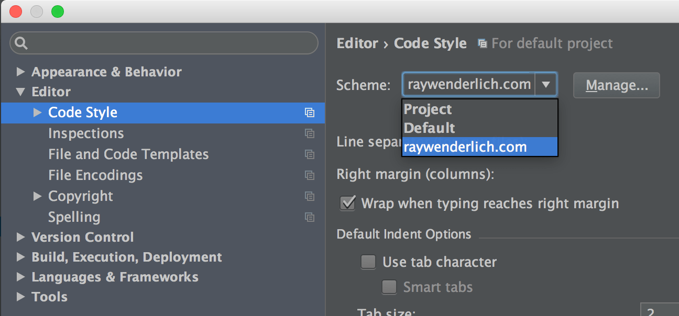The width and height of the screenshot is (679, 316).
Task: Toggle the 'Smart tabs' checkbox
Action: (x=389, y=287)
